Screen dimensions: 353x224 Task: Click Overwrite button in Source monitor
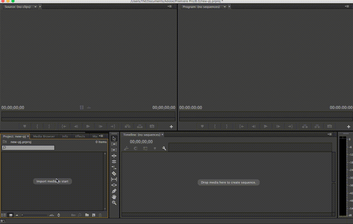[140, 127]
